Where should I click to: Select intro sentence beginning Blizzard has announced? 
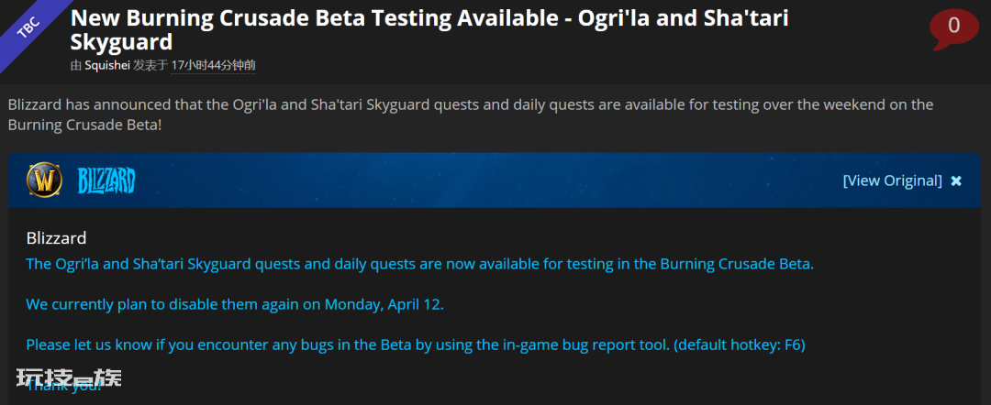[471, 115]
